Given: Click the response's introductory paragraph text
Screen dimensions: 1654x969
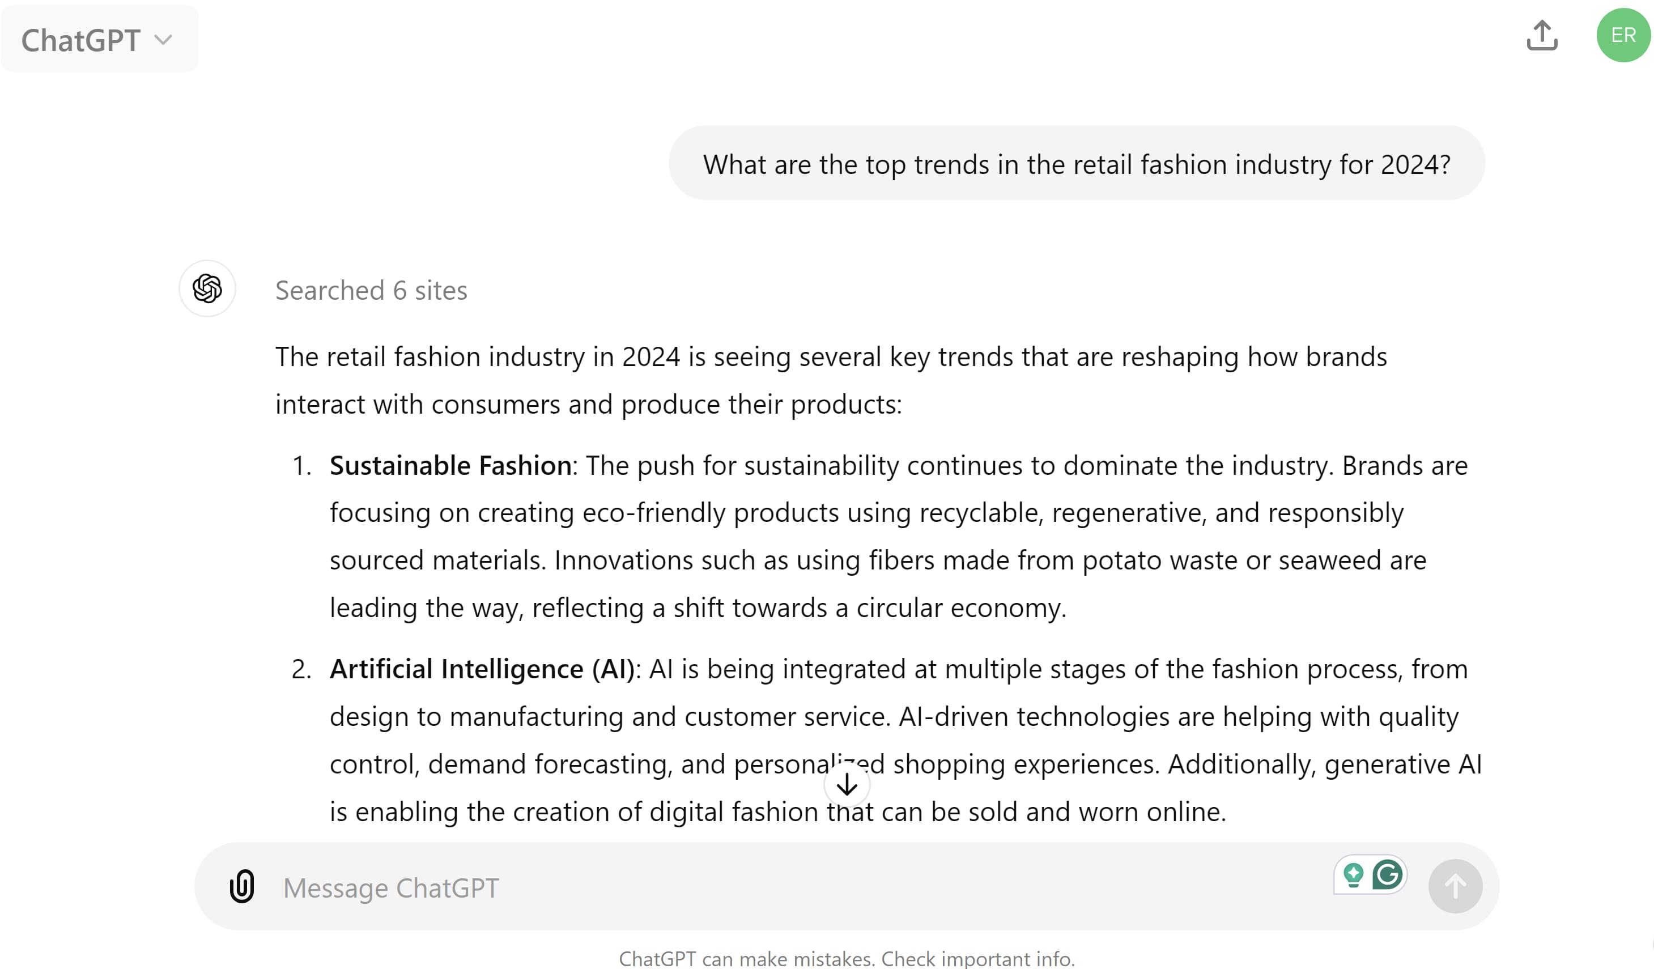Looking at the screenshot, I should coord(830,381).
